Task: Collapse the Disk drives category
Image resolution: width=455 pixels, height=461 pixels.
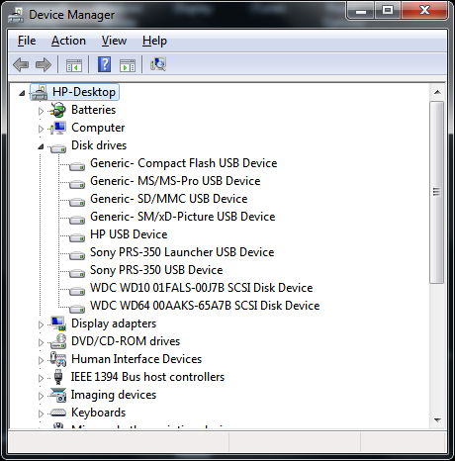Action: (41, 146)
